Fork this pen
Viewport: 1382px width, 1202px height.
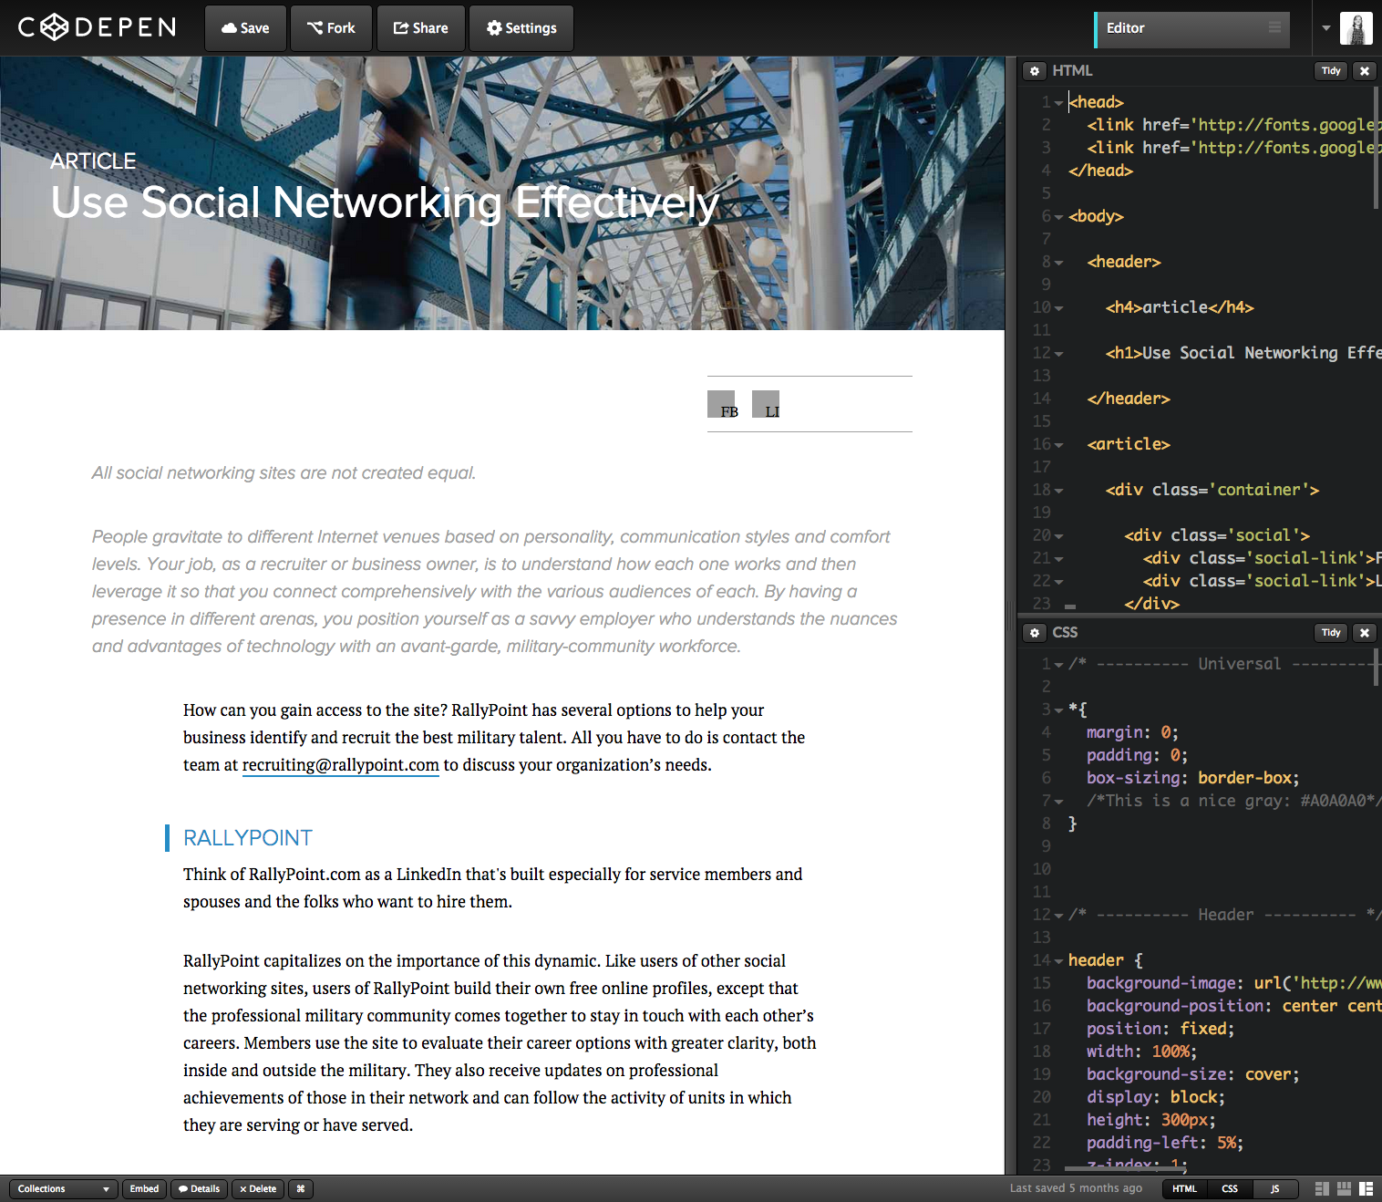coord(331,28)
